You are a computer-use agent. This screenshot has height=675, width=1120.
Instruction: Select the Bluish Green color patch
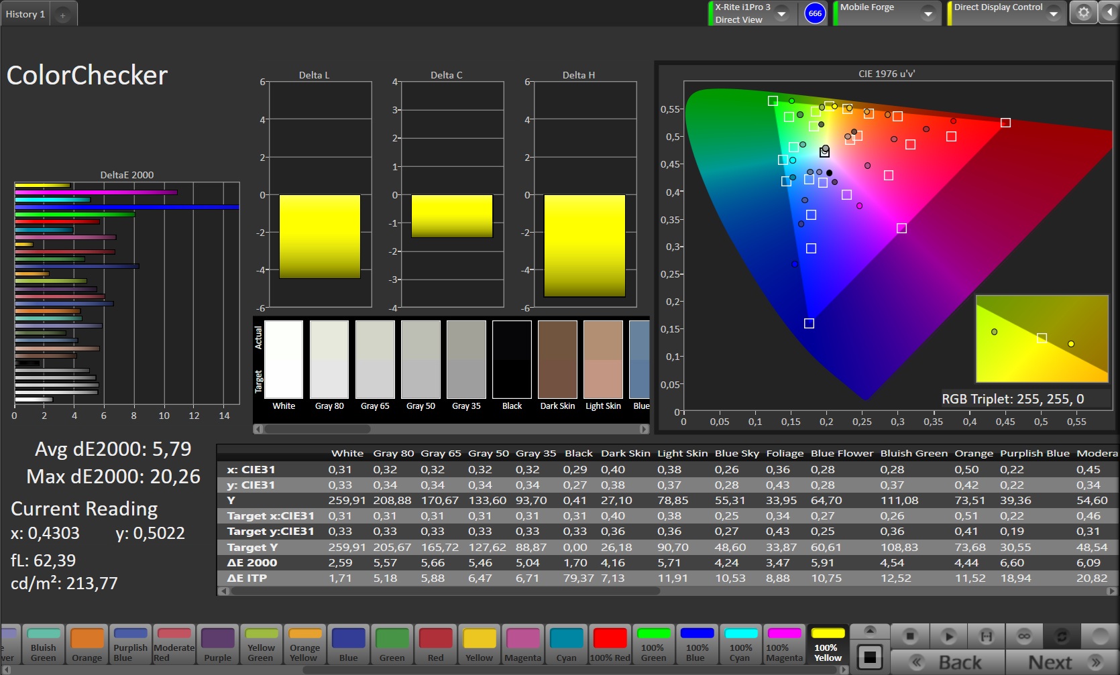point(44,644)
